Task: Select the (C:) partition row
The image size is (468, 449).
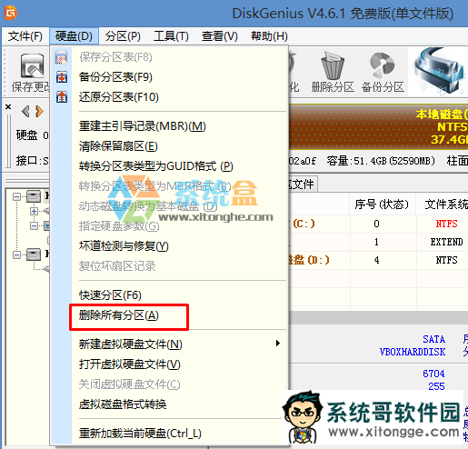Action: pyautogui.click(x=378, y=224)
